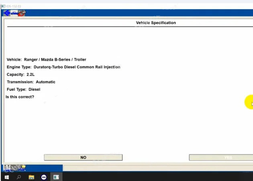Switch to the active IDS taskbar app

point(56,177)
